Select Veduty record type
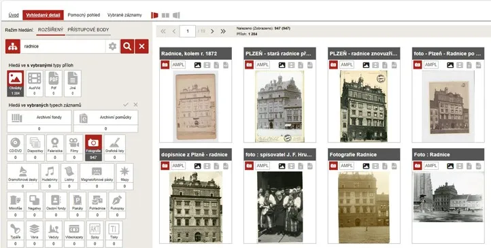The image size is (491, 248). pyautogui.click(x=54, y=234)
